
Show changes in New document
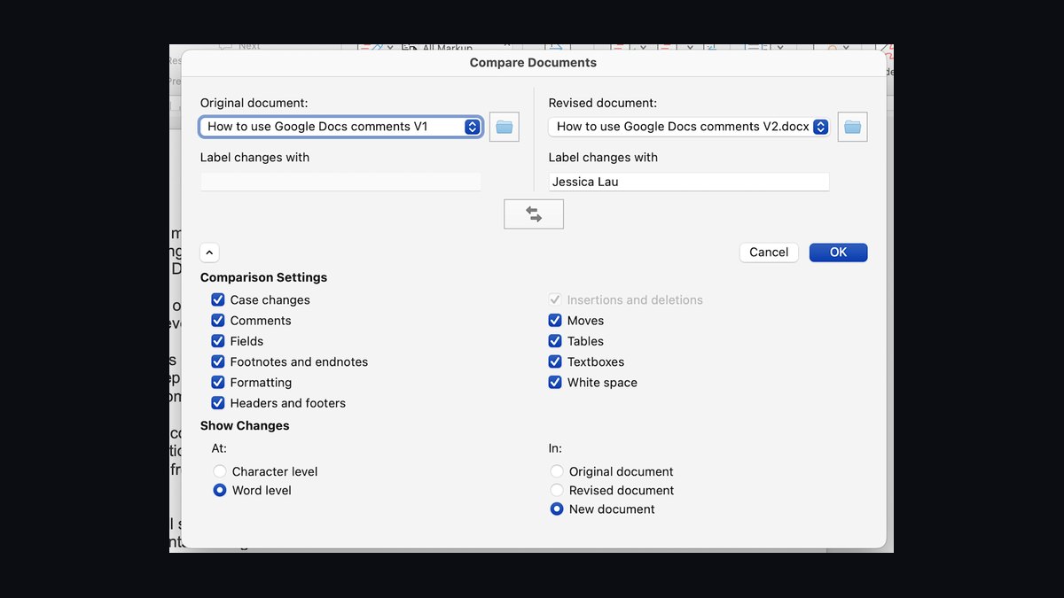pos(557,509)
